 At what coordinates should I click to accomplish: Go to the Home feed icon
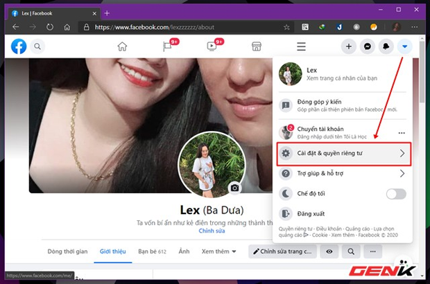pos(122,46)
